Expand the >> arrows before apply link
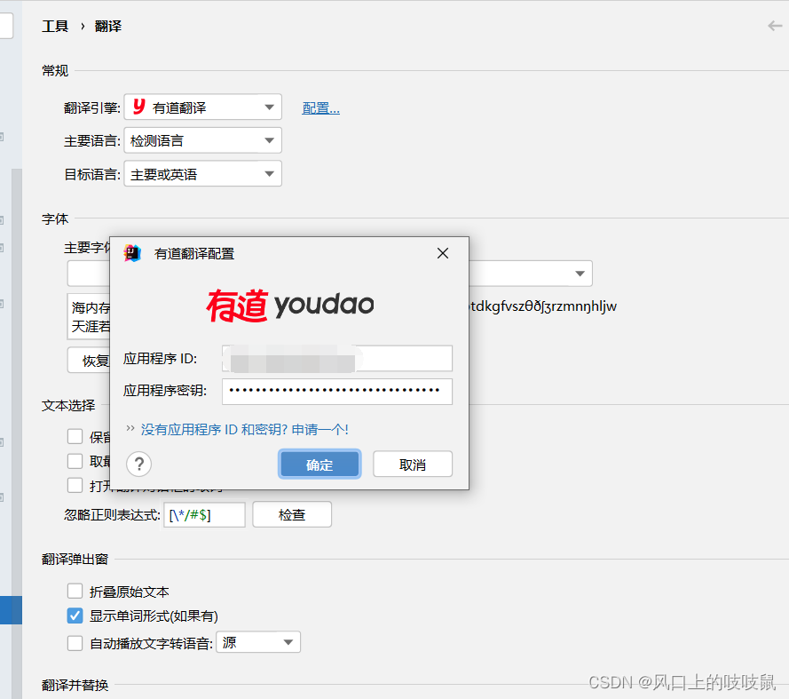This screenshot has width=789, height=699. (x=130, y=429)
